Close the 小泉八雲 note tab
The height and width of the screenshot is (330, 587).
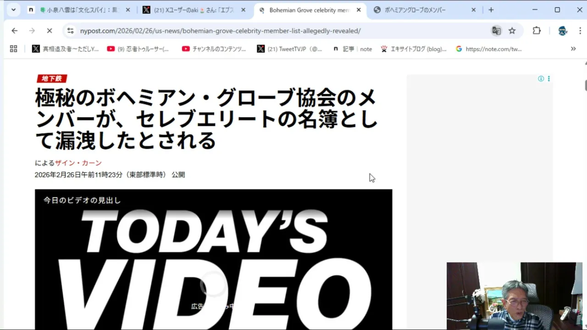tap(128, 10)
